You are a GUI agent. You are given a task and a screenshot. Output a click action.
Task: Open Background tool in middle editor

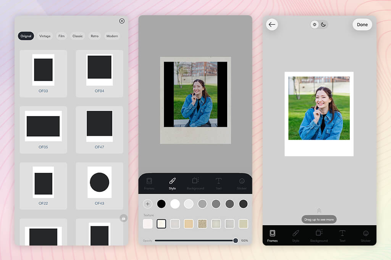(x=195, y=184)
